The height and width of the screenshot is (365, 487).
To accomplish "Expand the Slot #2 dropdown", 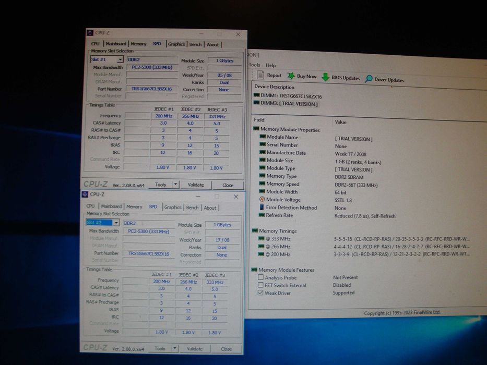I will [116, 223].
